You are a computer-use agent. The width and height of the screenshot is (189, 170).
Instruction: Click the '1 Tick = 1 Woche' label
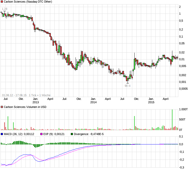40,95
